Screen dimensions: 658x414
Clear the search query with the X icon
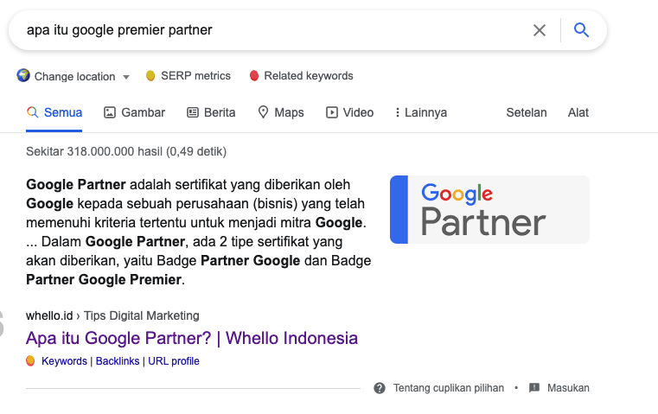[x=540, y=30]
